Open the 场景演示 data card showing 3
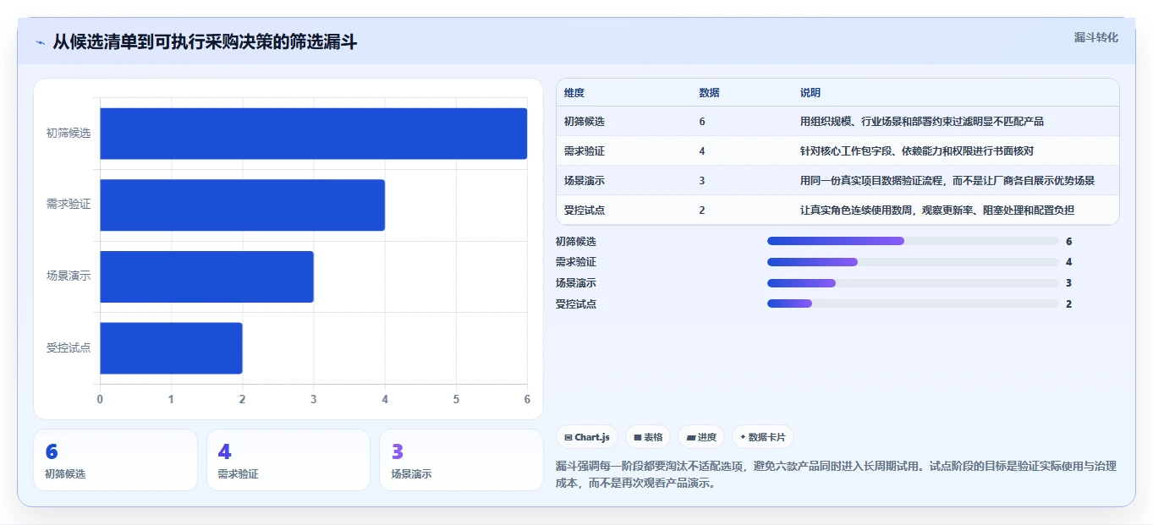Image resolution: width=1153 pixels, height=525 pixels. click(x=461, y=460)
